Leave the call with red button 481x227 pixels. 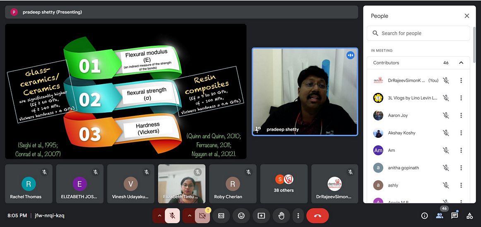[317, 216]
